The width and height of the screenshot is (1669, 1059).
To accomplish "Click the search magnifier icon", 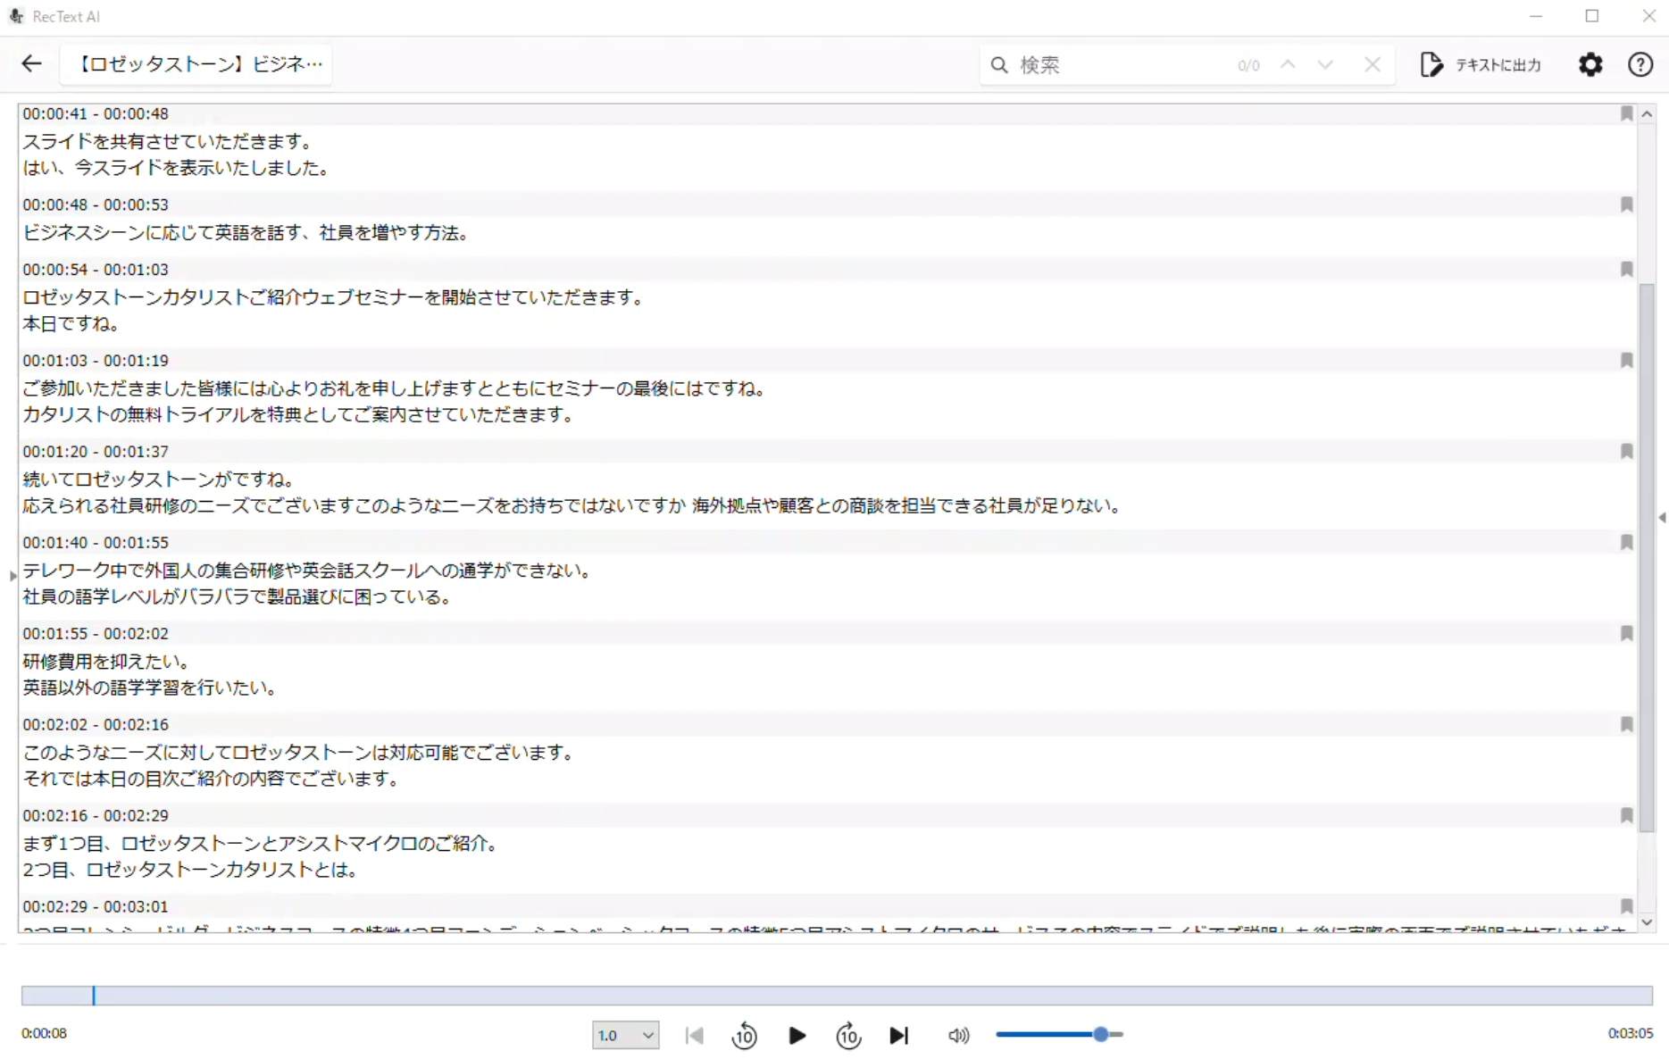I will [x=999, y=64].
